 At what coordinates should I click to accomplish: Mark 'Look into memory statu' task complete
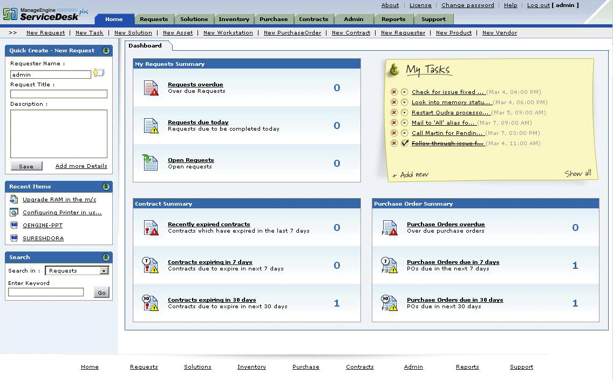click(x=405, y=102)
